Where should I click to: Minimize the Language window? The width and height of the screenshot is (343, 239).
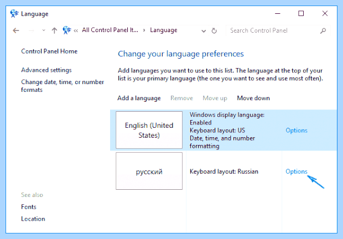[x=278, y=14]
